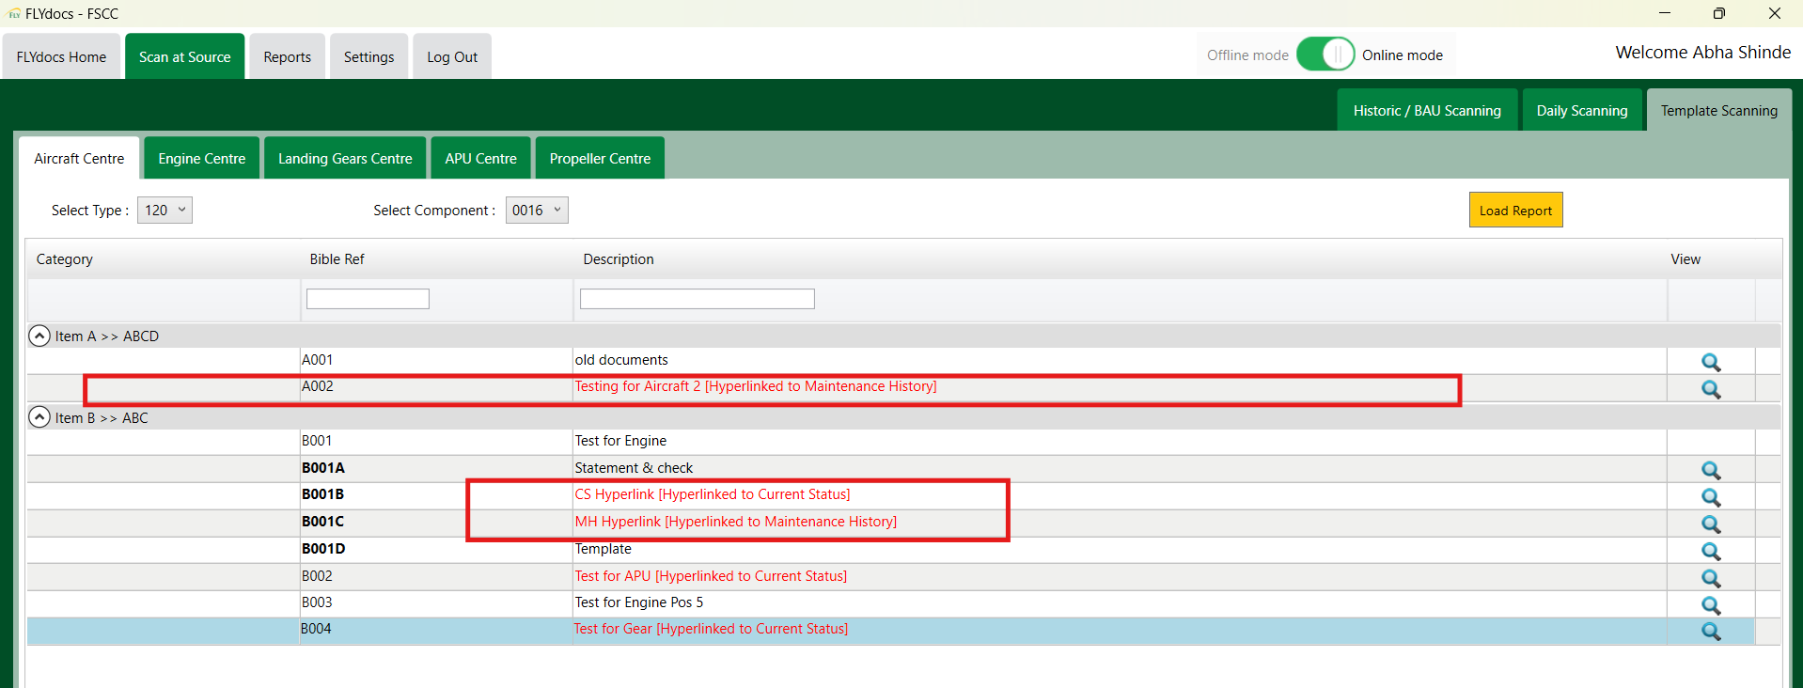Select the Template Scanning tab
1803x688 pixels.
click(x=1719, y=110)
